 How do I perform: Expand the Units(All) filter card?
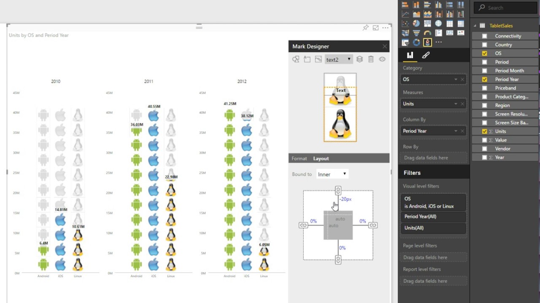pyautogui.click(x=433, y=228)
